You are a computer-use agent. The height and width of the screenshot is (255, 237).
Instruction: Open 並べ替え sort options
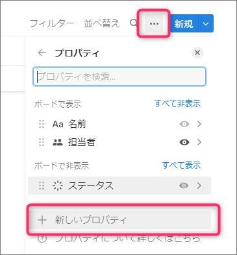(x=102, y=23)
